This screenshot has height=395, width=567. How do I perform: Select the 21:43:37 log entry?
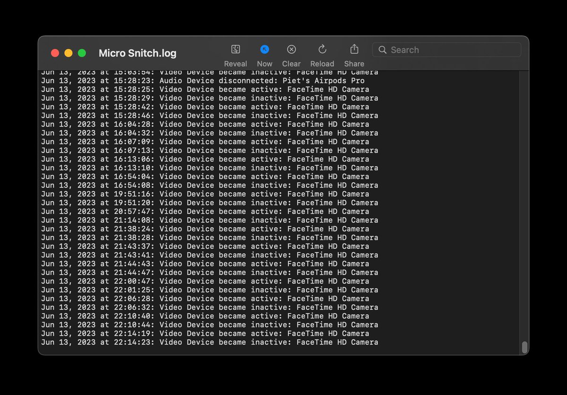tap(205, 246)
